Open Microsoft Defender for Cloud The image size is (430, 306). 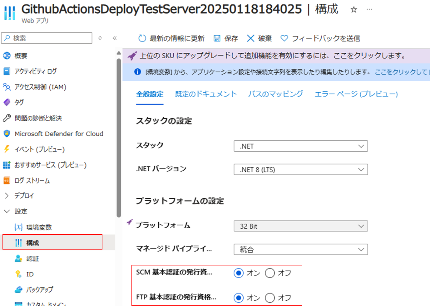point(59,134)
